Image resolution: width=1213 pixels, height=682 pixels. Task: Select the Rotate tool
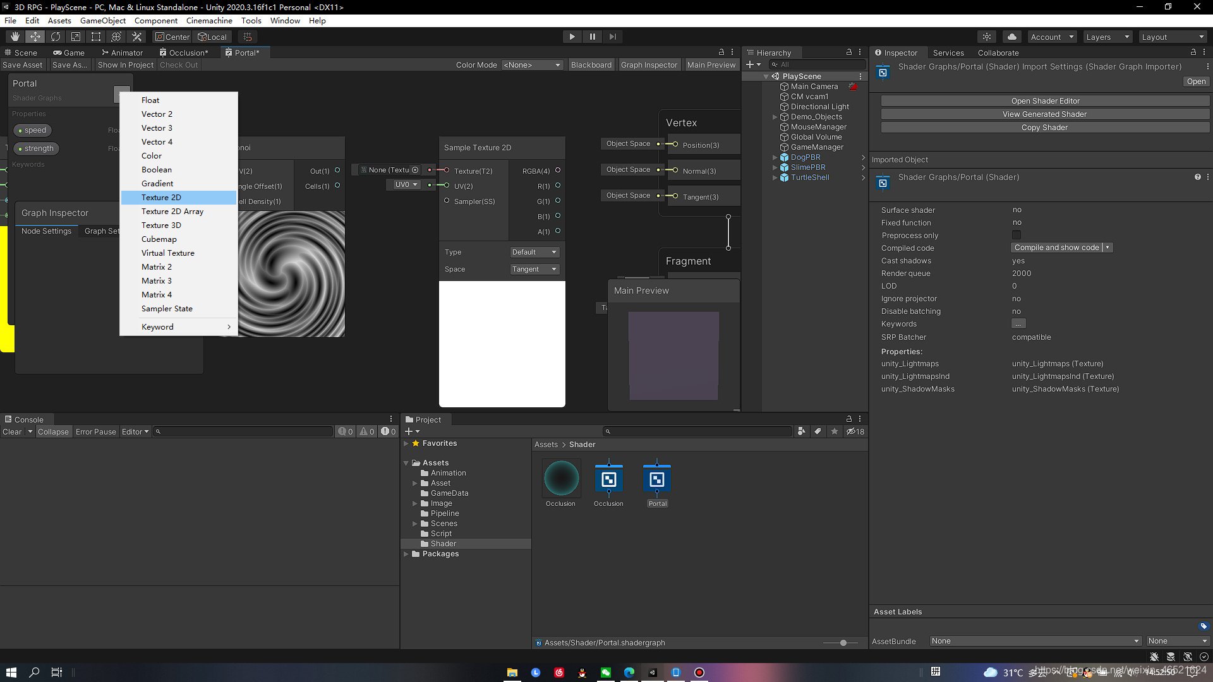56,37
